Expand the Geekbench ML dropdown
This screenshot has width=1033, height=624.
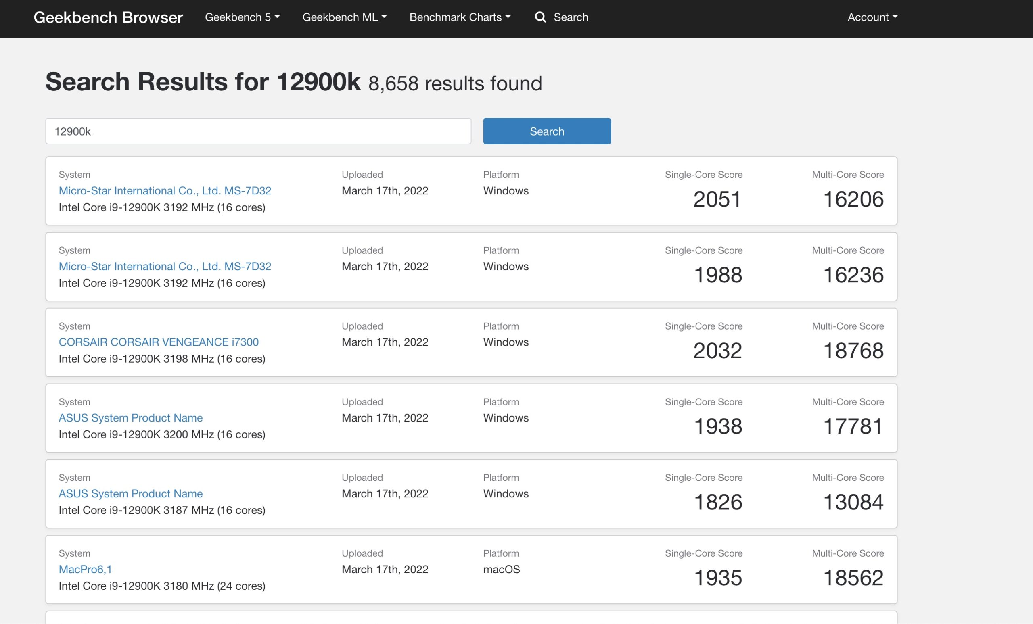pyautogui.click(x=345, y=17)
